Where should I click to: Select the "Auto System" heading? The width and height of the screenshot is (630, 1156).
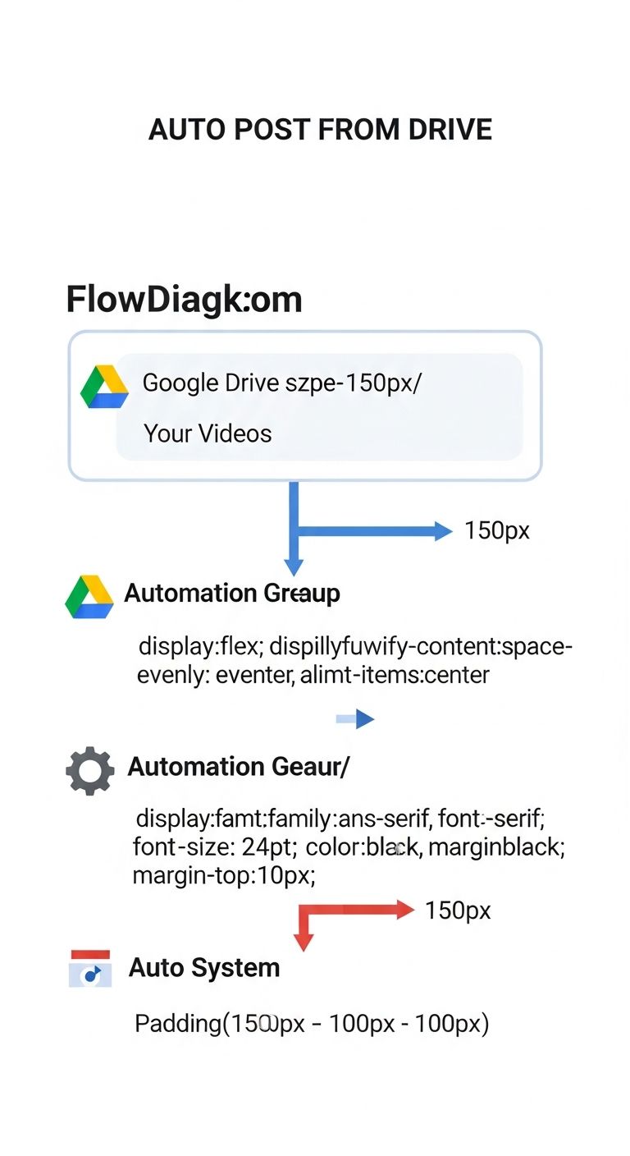(x=203, y=967)
